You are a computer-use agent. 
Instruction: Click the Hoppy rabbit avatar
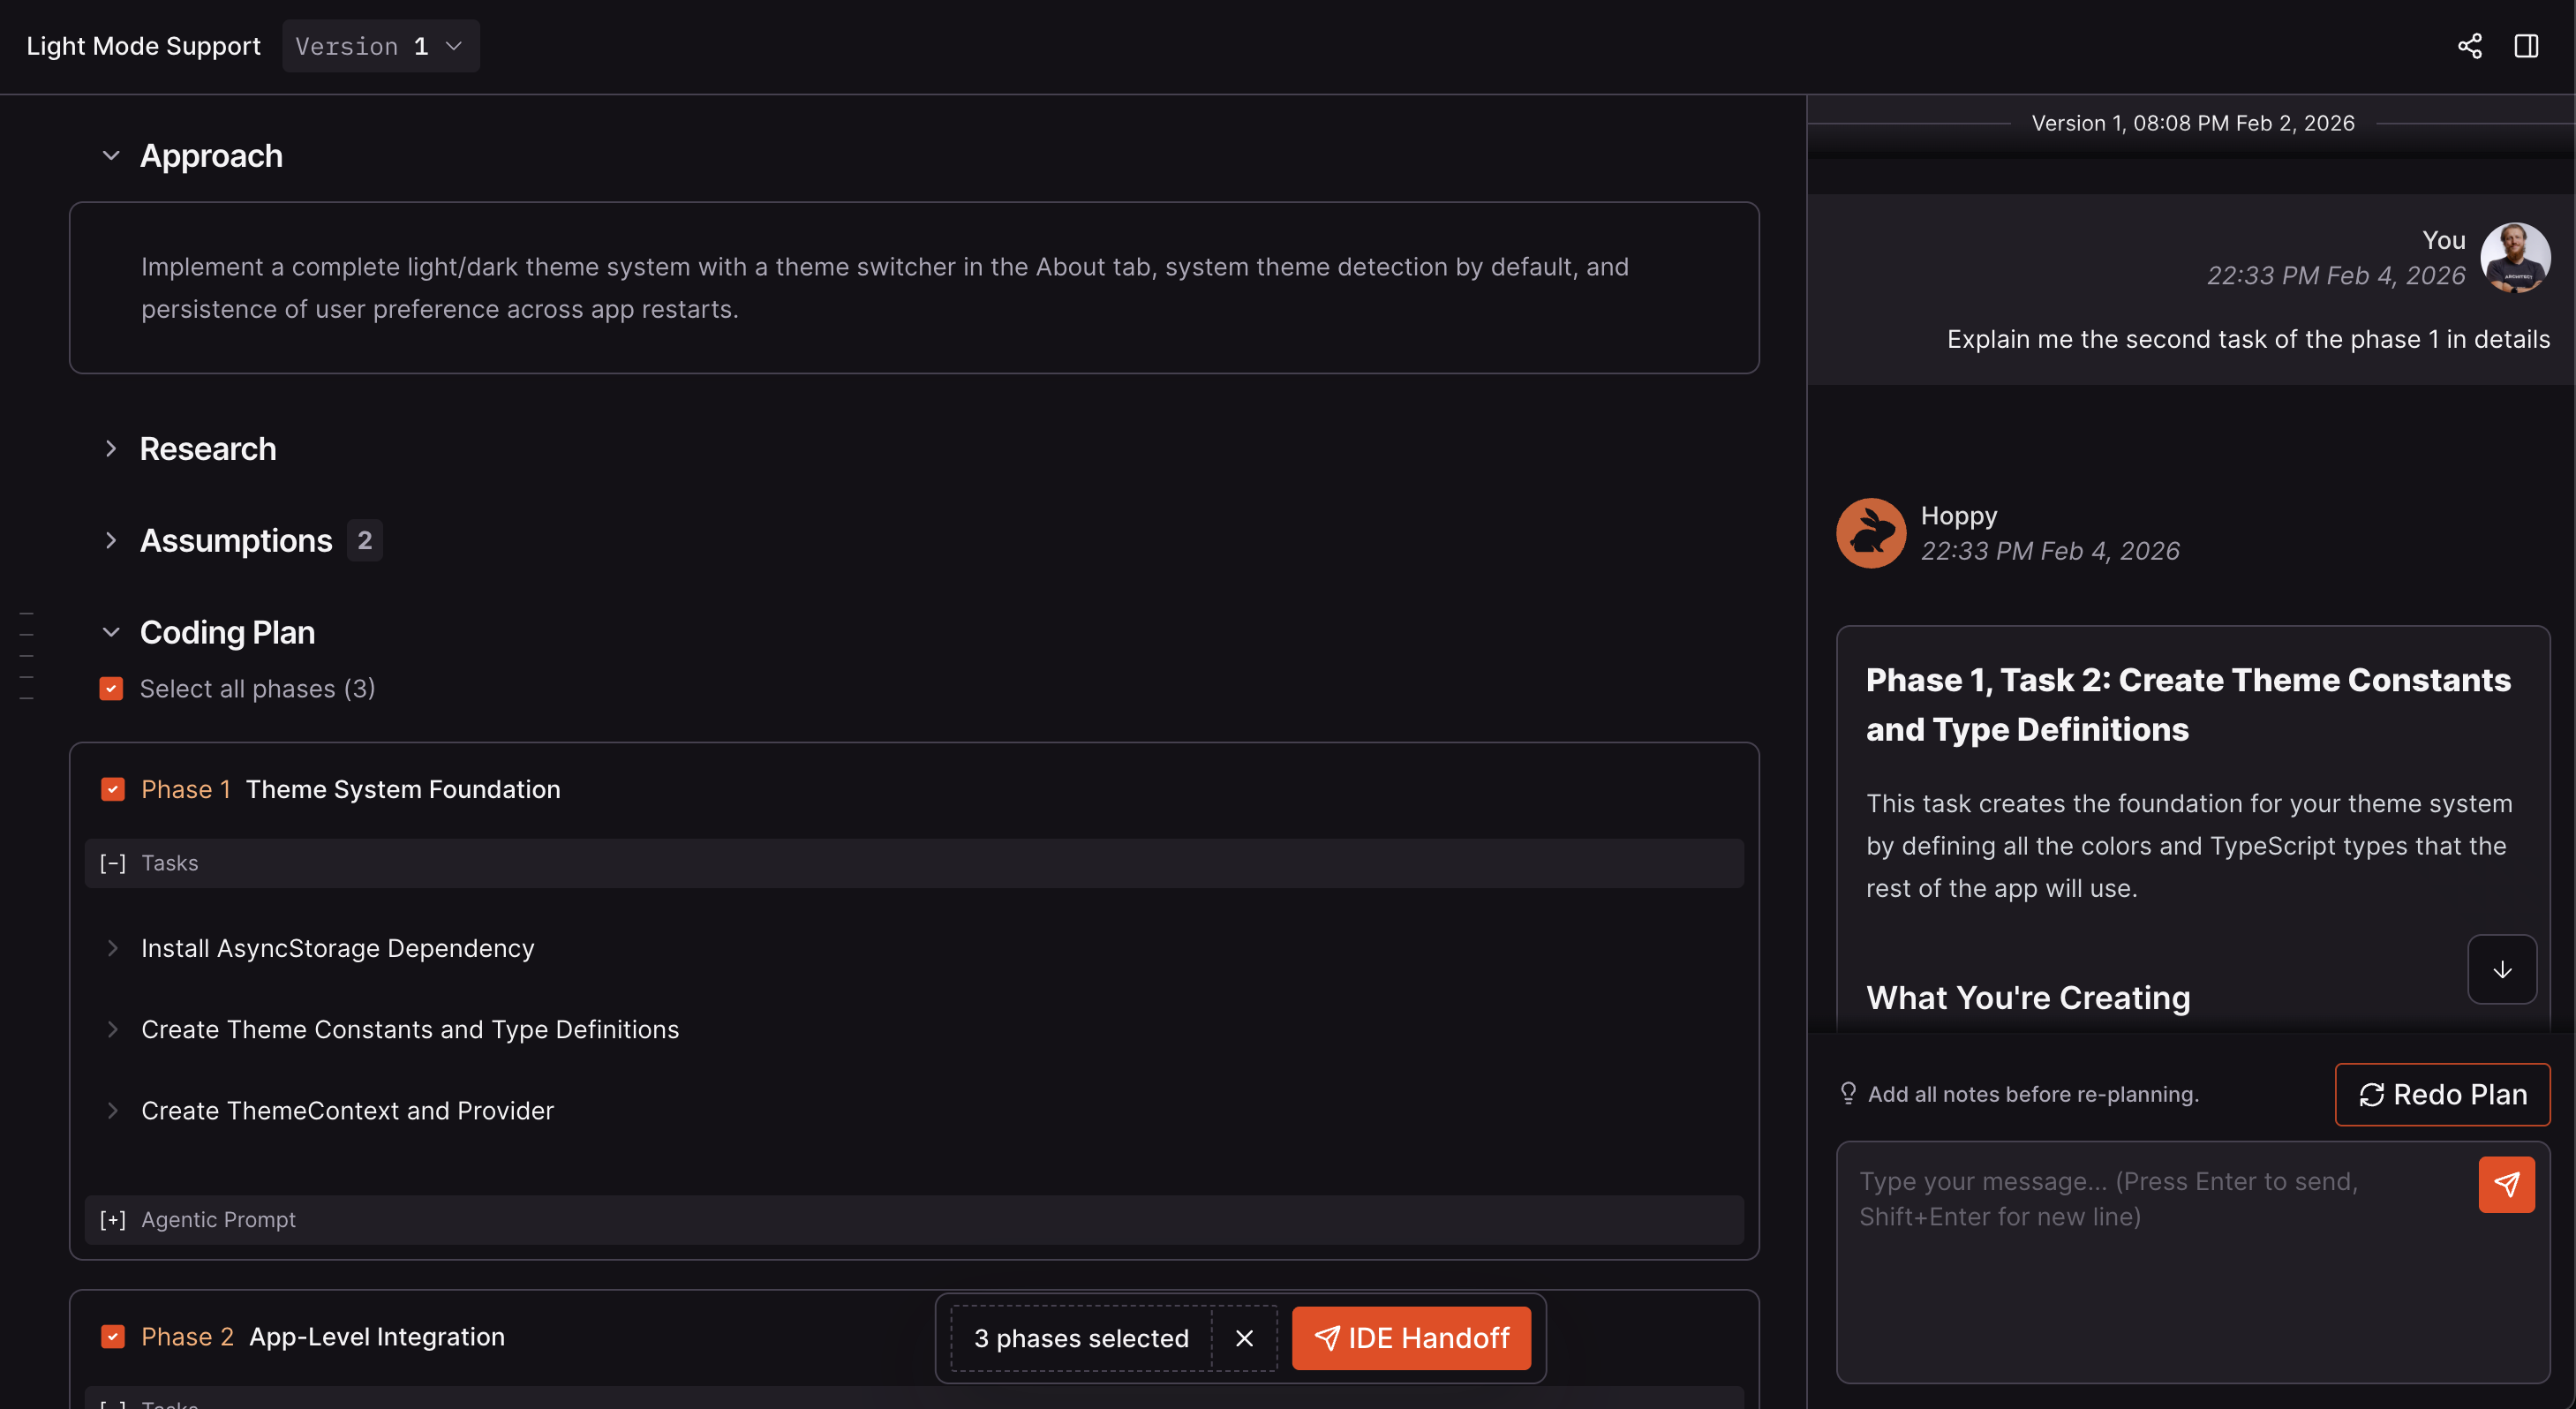click(x=1870, y=532)
